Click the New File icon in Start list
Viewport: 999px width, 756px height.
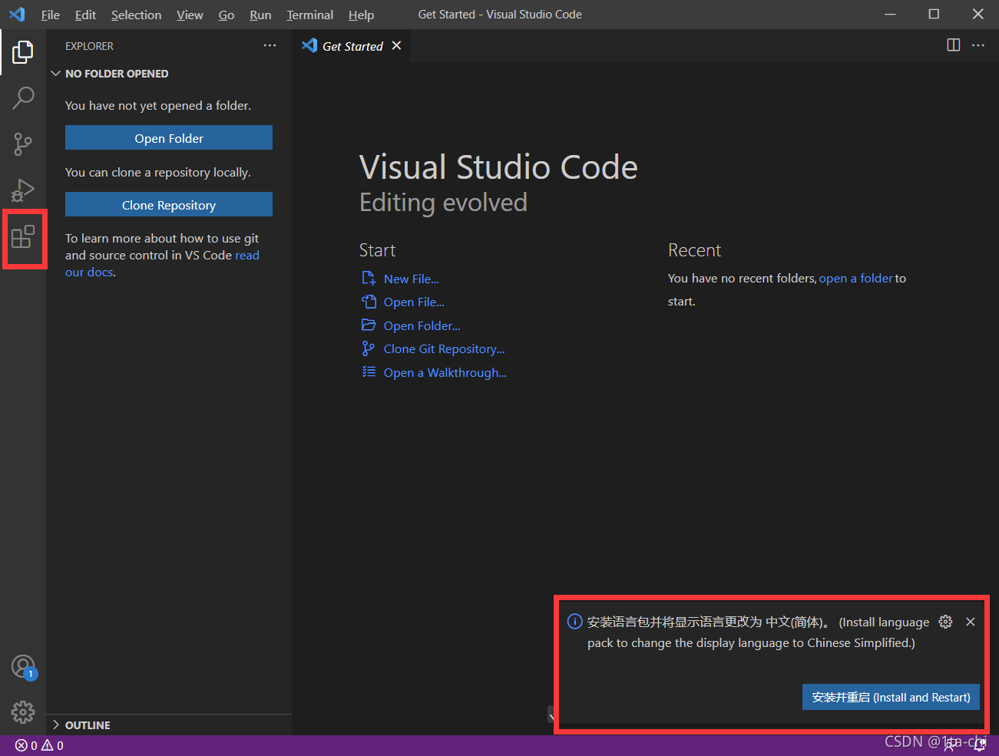pyautogui.click(x=369, y=279)
